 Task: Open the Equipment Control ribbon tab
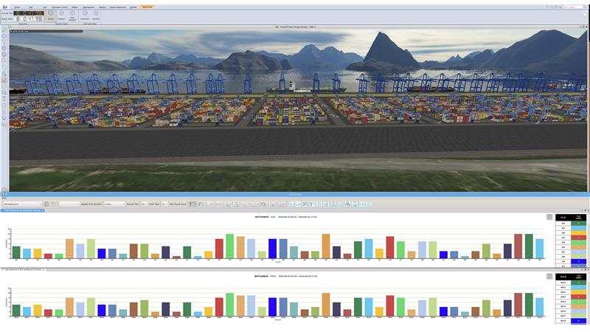click(x=60, y=7)
